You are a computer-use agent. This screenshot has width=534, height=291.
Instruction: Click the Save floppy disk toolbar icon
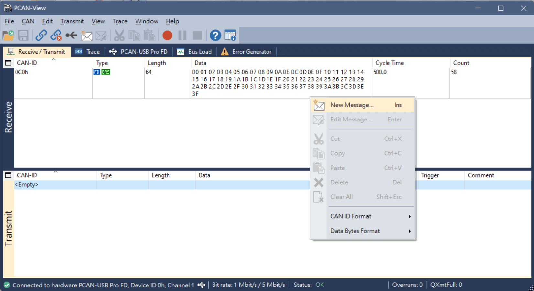[x=23, y=35]
